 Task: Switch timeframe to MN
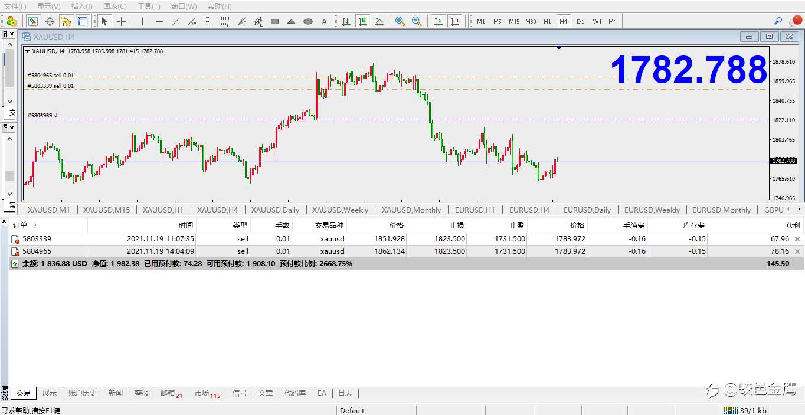click(613, 21)
